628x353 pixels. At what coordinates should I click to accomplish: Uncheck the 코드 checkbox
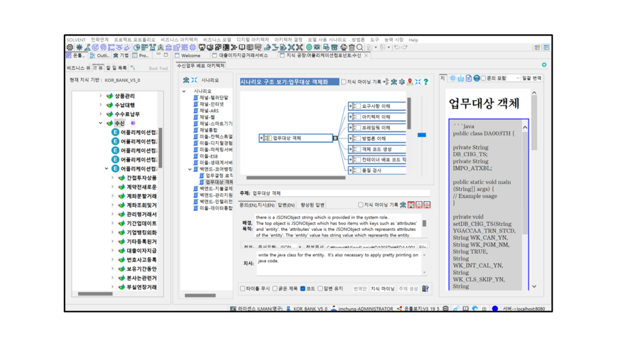click(303, 289)
